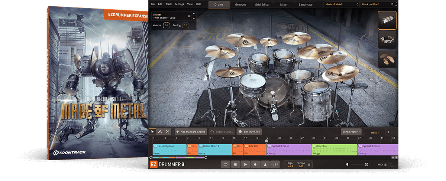The height and width of the screenshot is (181, 446).
Task: Click the Edit Play Style button
Action: (250, 132)
